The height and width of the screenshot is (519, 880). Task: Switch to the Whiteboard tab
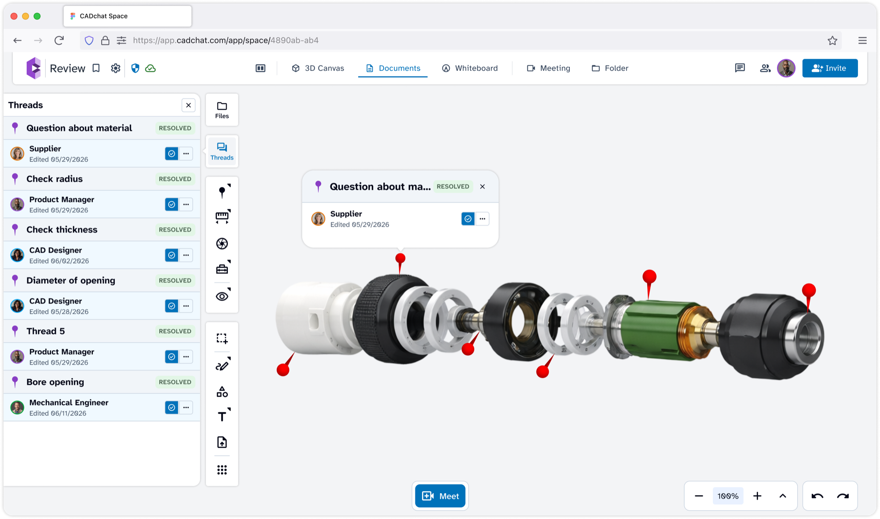pos(470,68)
